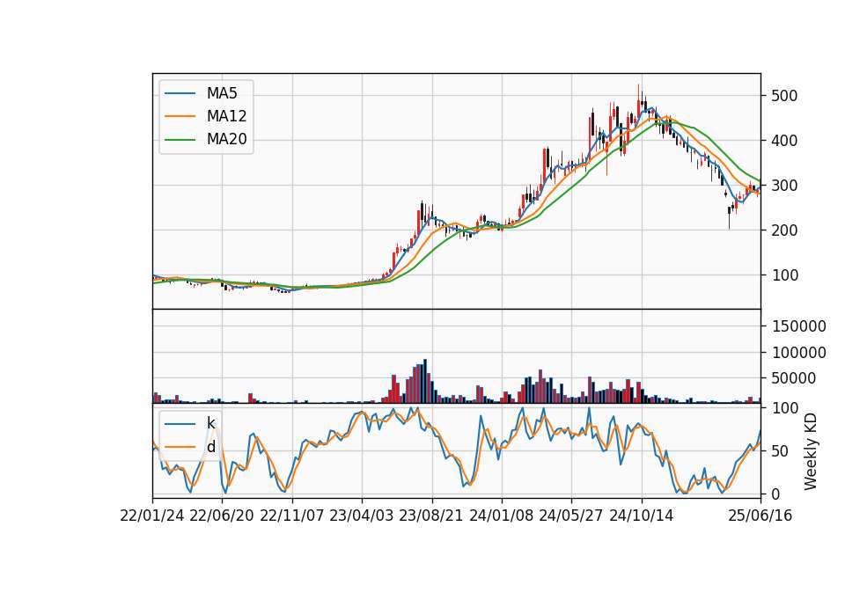Click the 300 price axis label
The width and height of the screenshot is (845, 607).
click(x=784, y=186)
